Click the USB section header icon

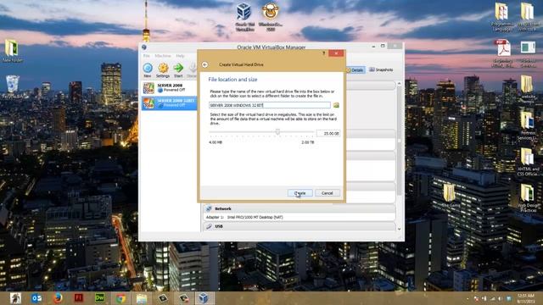[209, 226]
